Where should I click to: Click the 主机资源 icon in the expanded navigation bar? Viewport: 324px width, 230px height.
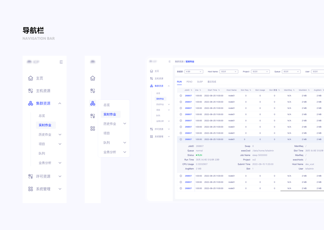click(31, 91)
